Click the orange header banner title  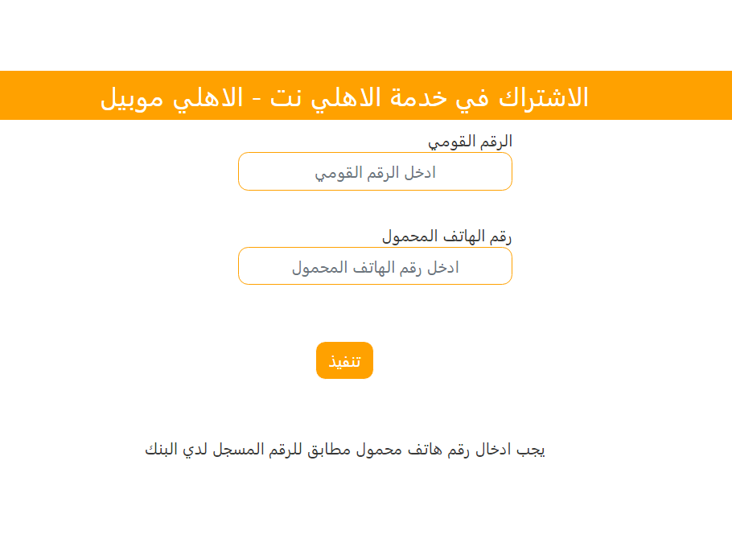pos(344,97)
